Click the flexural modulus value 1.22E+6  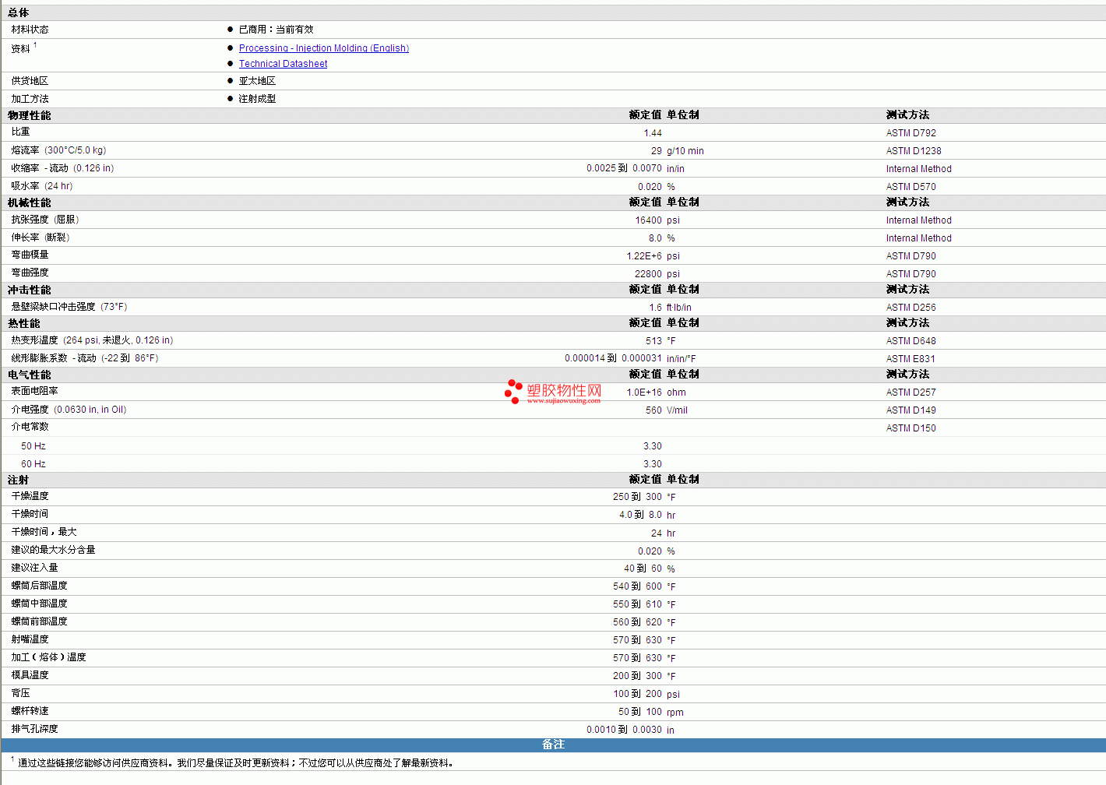coord(644,256)
